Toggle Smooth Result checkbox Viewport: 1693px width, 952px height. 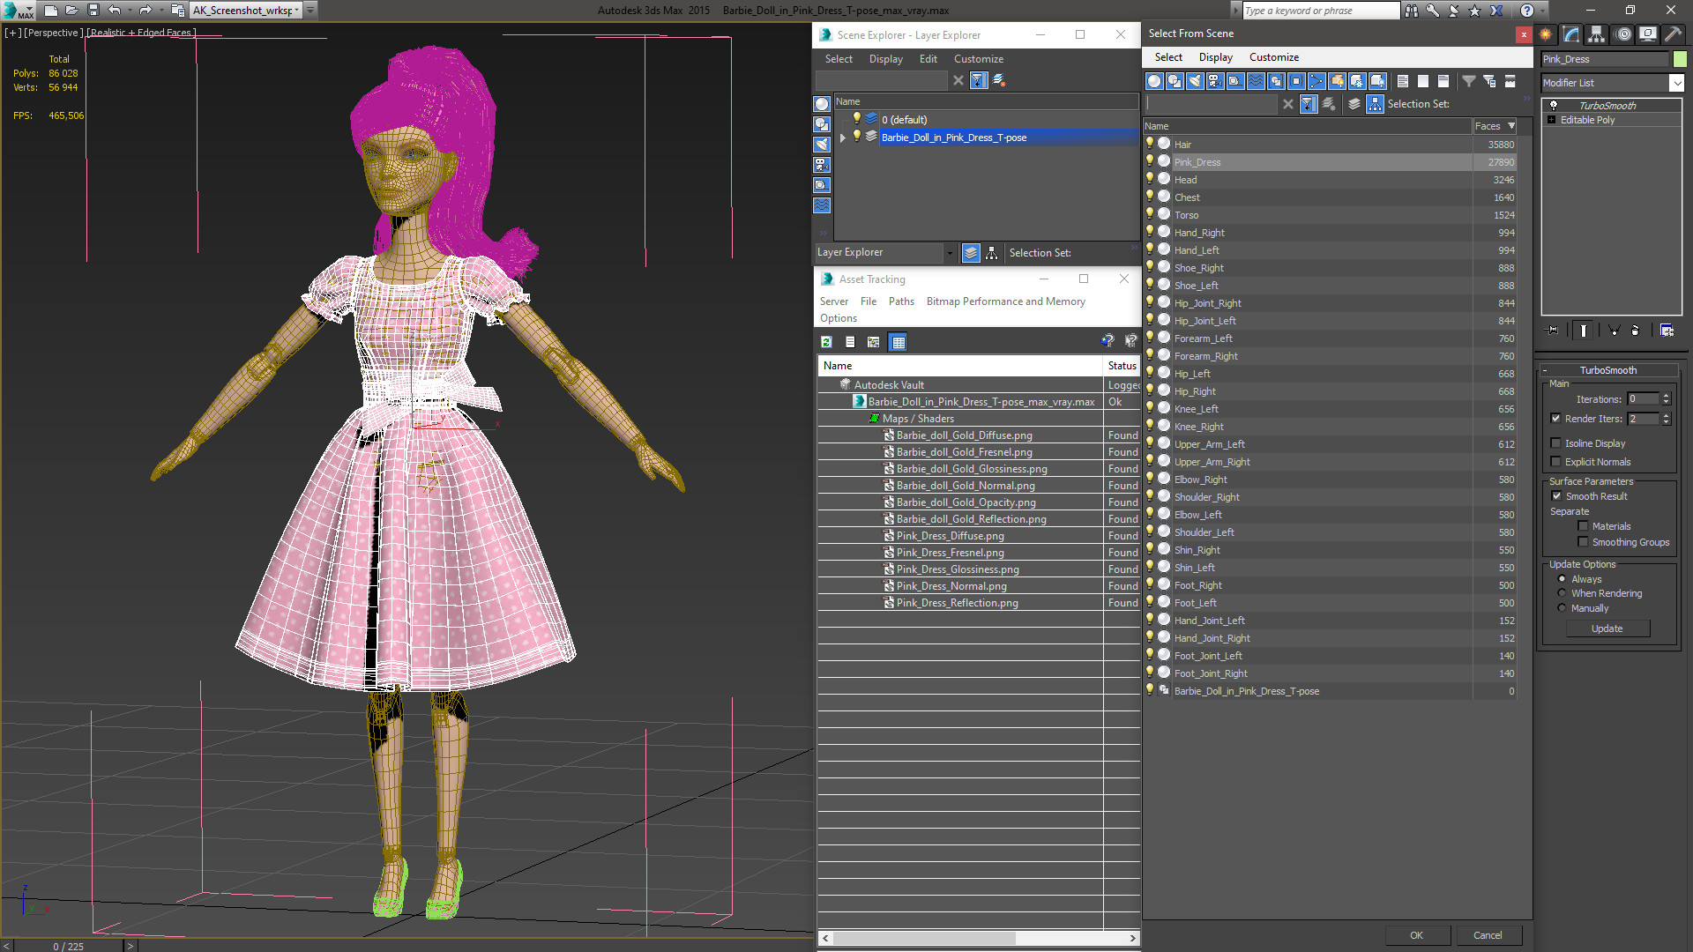point(1556,496)
